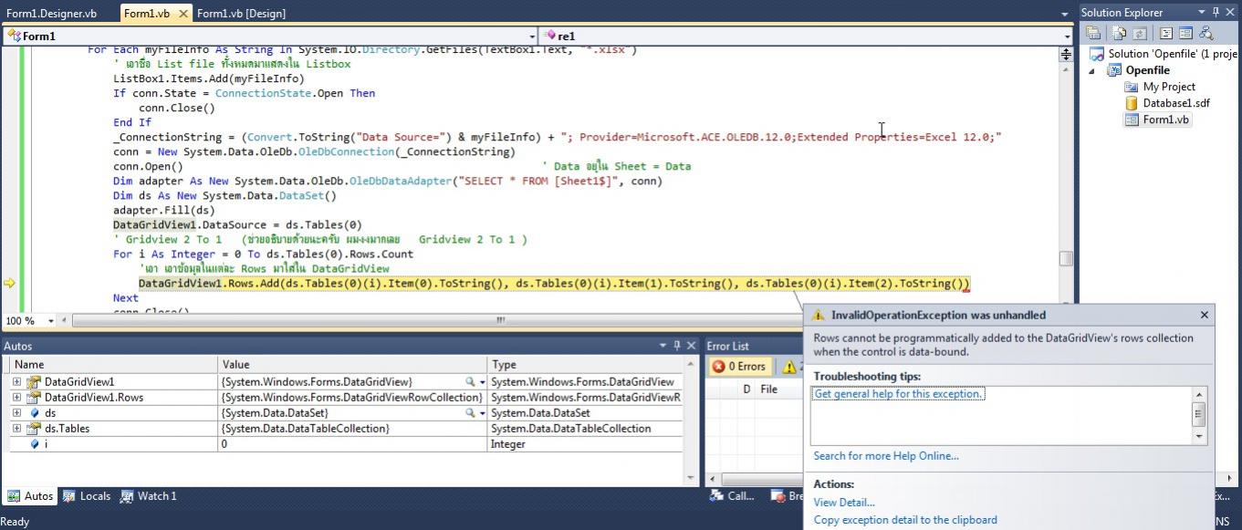1242x530 pixels.
Task: Click the editor vertical scrollbar thumb
Action: [x=1065, y=259]
